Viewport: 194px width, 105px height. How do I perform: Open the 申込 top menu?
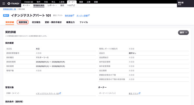(53, 2)
